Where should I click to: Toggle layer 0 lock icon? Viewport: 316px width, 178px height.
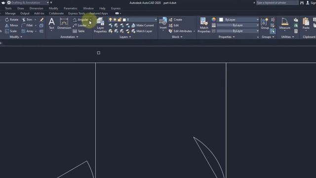(119, 20)
